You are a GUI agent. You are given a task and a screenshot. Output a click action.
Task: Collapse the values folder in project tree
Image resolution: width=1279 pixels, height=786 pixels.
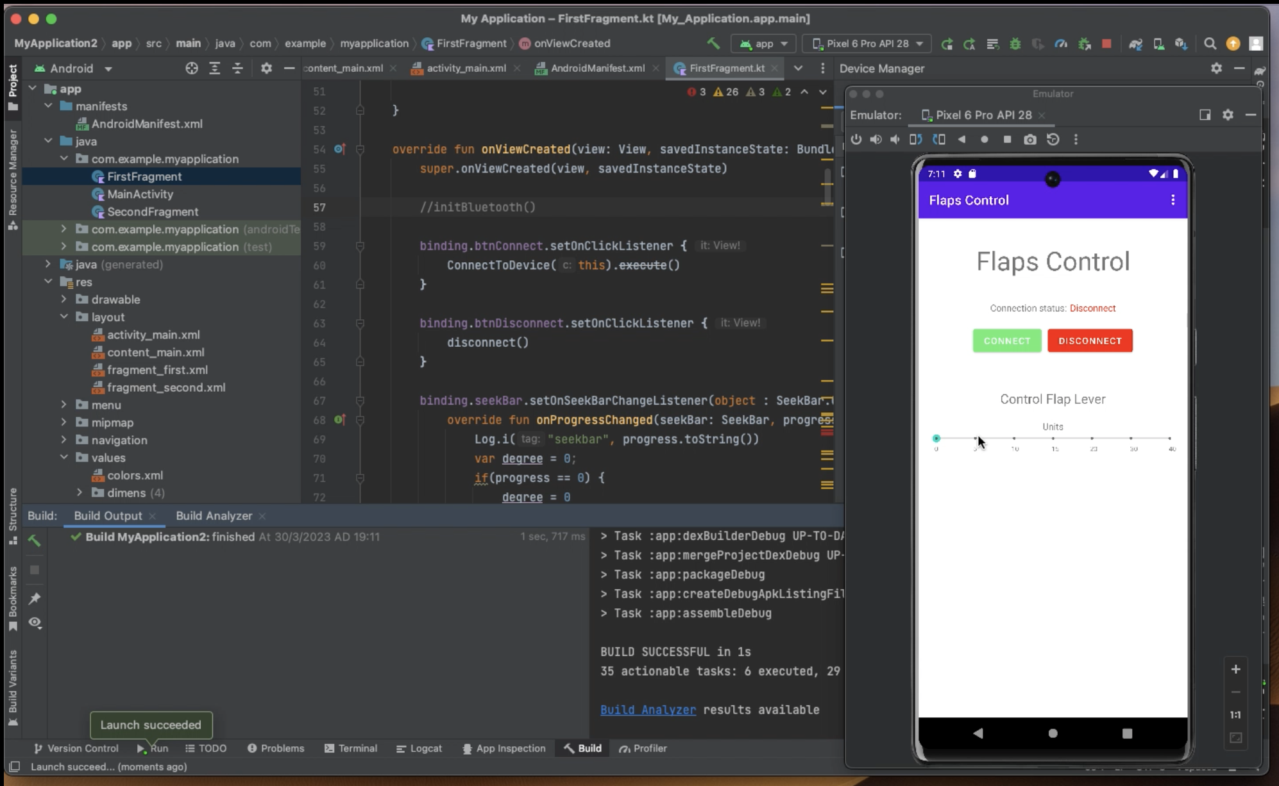point(64,458)
